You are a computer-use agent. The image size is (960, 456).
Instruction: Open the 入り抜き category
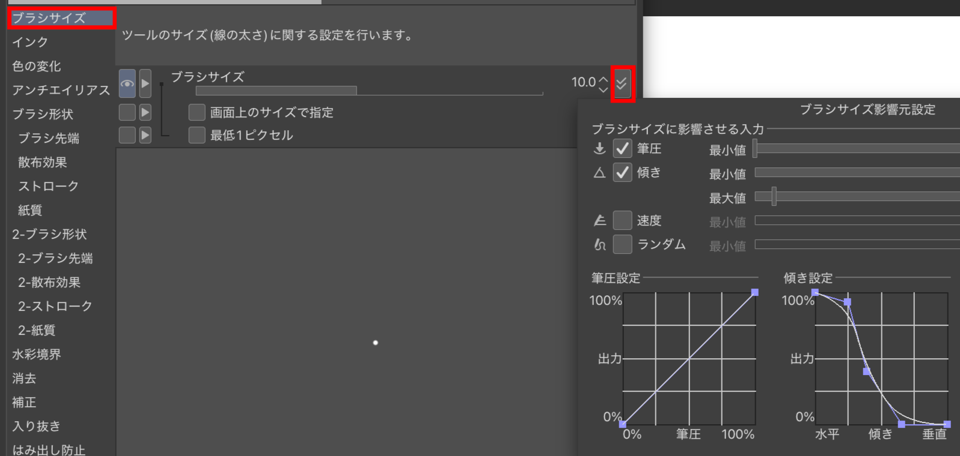(37, 426)
